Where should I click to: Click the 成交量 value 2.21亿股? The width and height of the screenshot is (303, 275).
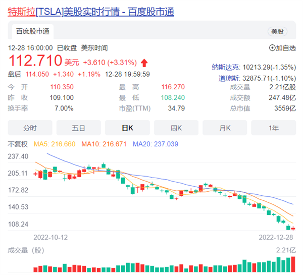(282, 87)
